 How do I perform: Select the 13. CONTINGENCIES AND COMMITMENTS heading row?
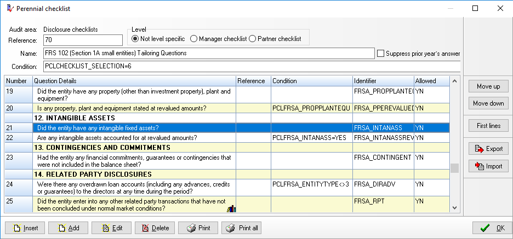(x=227, y=148)
